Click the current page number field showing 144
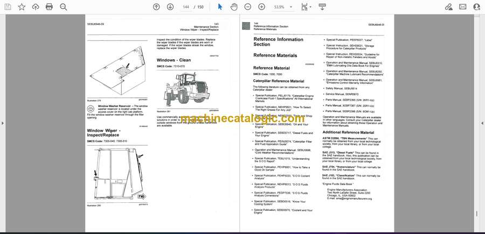Screen dimensions: 485x234 [186, 7]
